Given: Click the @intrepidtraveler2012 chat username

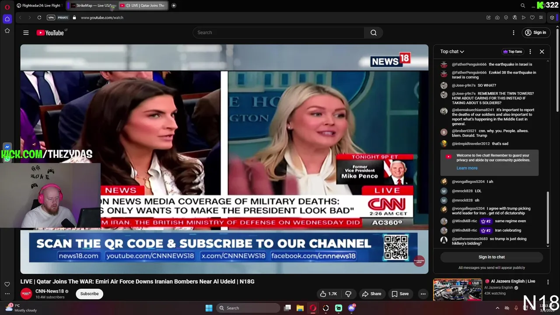Looking at the screenshot, I should point(471,143).
